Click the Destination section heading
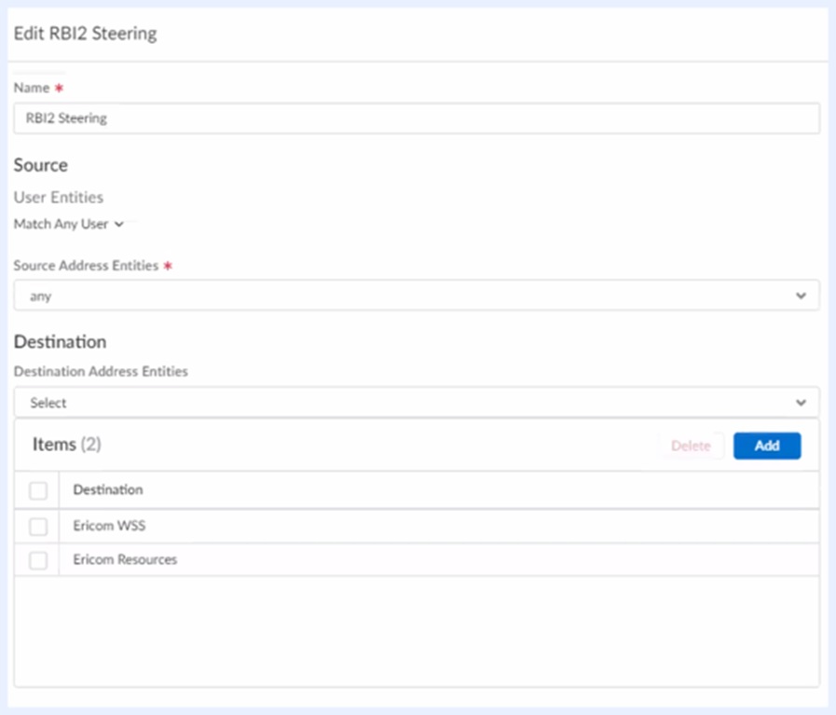Viewport: 836px width, 715px height. [60, 341]
